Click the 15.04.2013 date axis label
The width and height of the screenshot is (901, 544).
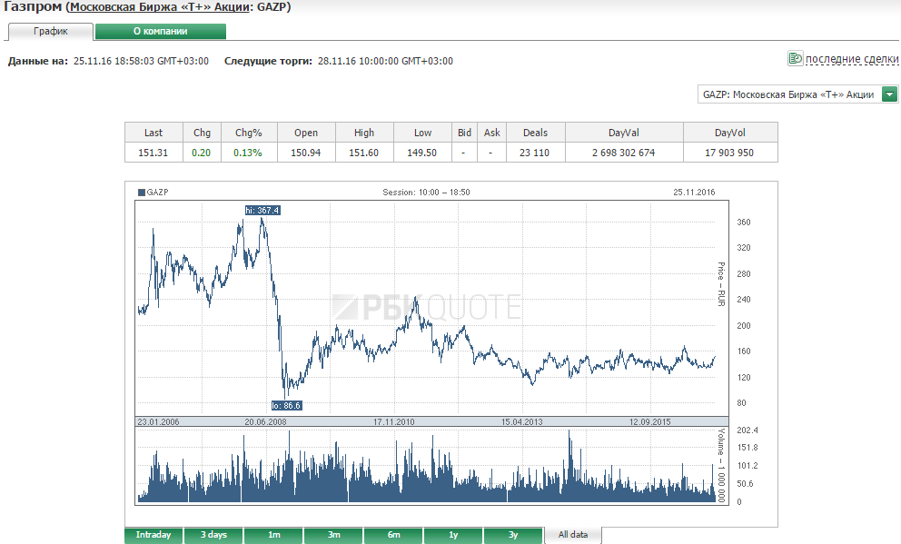point(521,421)
